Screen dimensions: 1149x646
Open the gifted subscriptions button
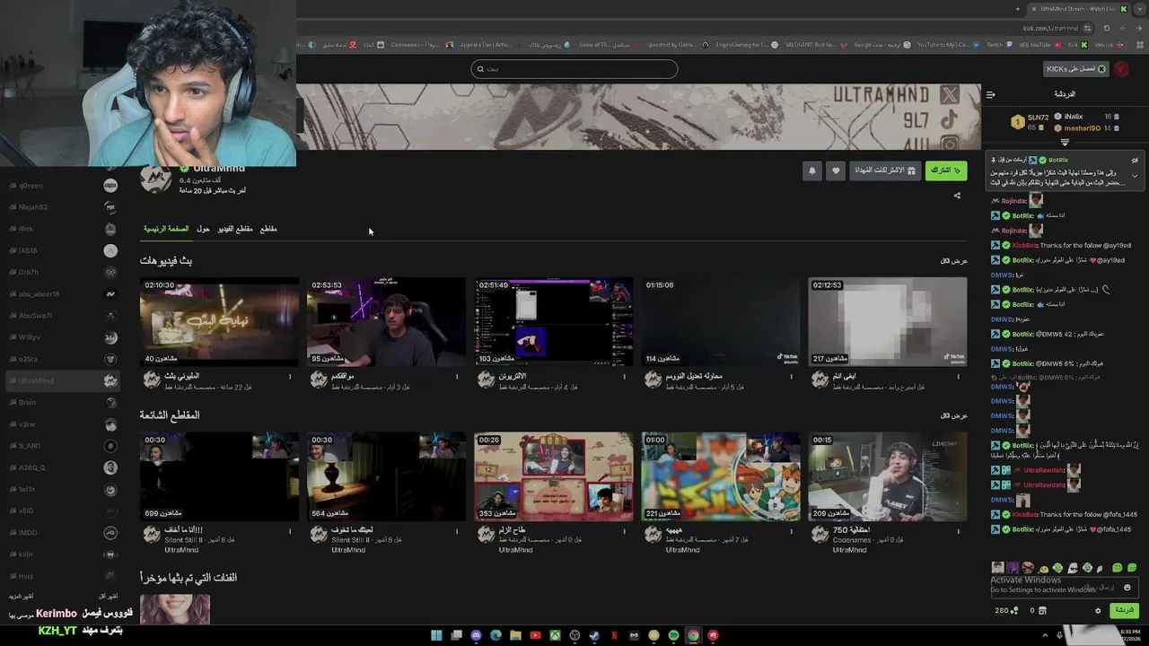tap(885, 170)
